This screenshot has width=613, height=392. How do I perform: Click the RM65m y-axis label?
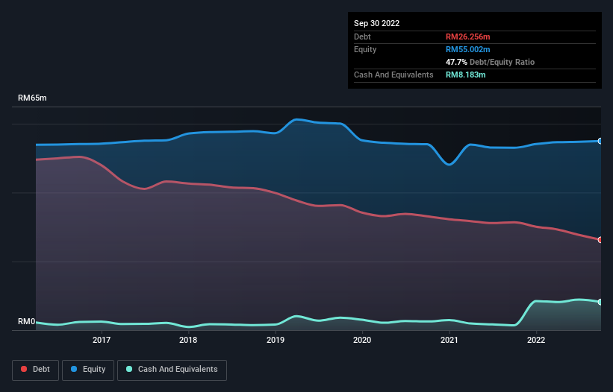point(32,98)
